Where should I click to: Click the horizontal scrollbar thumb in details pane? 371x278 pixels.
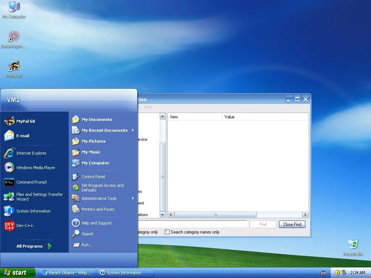coord(216,215)
